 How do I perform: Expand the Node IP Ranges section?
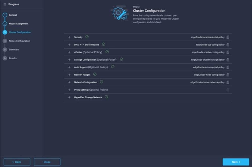[x=69, y=75]
